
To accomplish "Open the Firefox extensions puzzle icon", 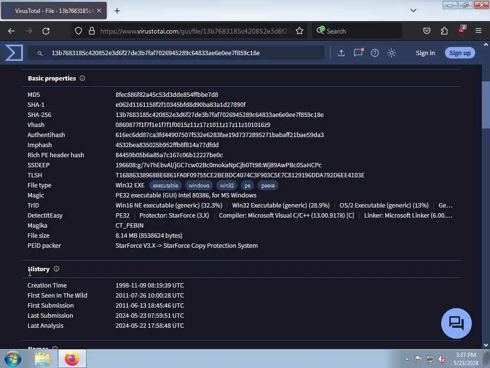I will (x=444, y=31).
